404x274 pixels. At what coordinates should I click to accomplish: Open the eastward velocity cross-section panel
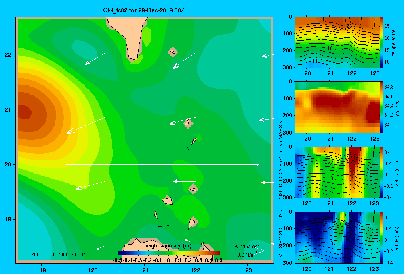337,237
